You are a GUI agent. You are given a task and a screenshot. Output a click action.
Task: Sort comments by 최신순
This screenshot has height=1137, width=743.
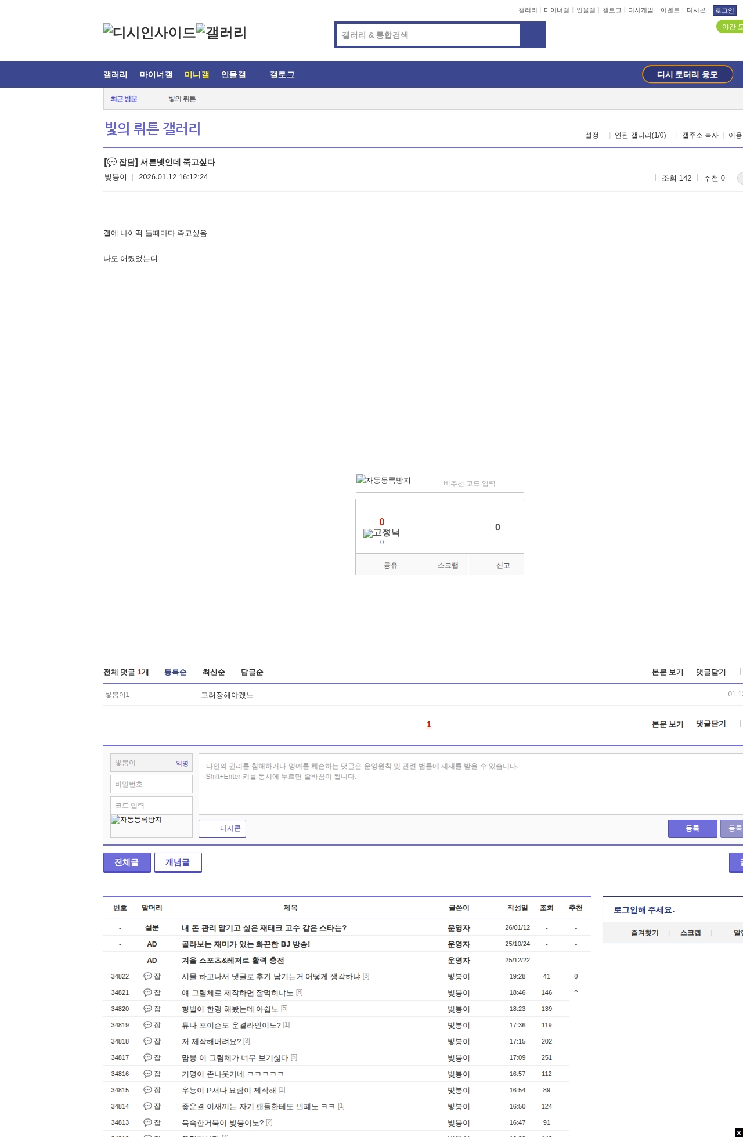tap(214, 672)
